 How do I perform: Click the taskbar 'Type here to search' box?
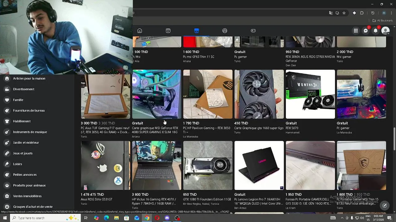point(45,218)
